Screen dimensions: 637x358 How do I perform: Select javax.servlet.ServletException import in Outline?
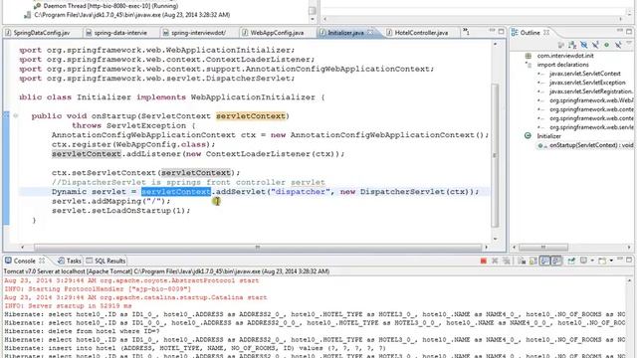coord(587,83)
